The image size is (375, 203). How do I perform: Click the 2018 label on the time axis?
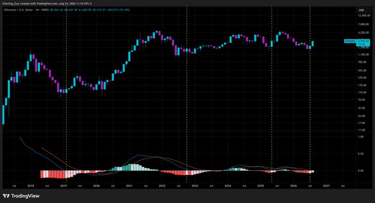coord(31,186)
